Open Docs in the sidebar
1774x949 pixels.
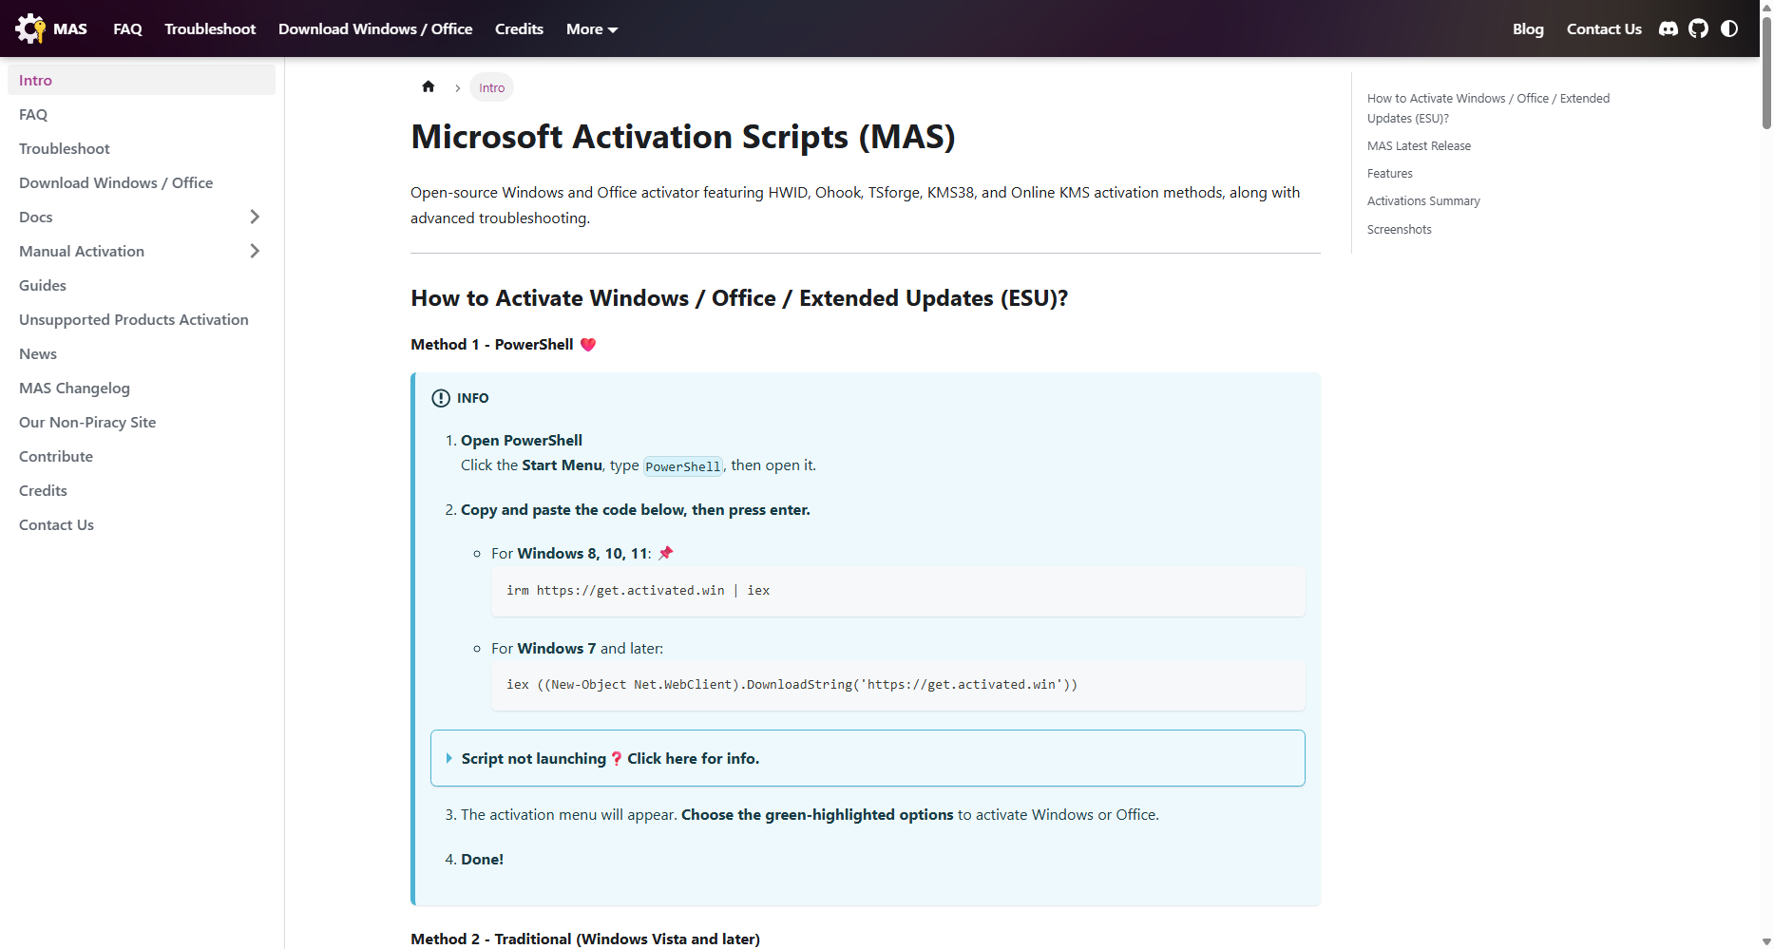[36, 217]
